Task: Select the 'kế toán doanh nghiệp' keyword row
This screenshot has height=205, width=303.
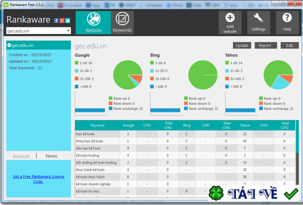Action: 185,184
